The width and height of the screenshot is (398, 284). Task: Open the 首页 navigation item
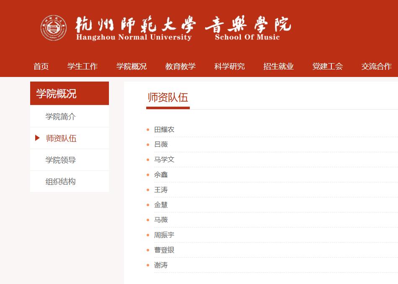(x=41, y=67)
